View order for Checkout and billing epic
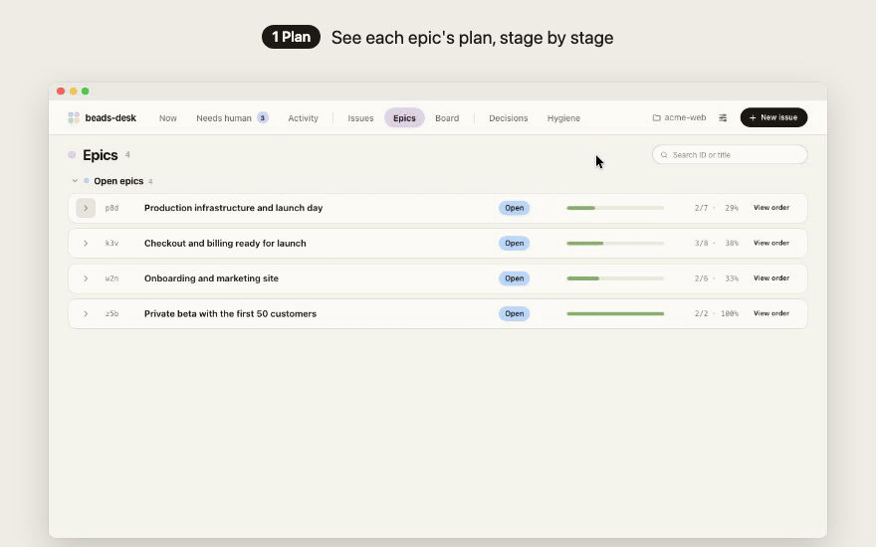Screen dimensions: 876x547 [x=770, y=243]
